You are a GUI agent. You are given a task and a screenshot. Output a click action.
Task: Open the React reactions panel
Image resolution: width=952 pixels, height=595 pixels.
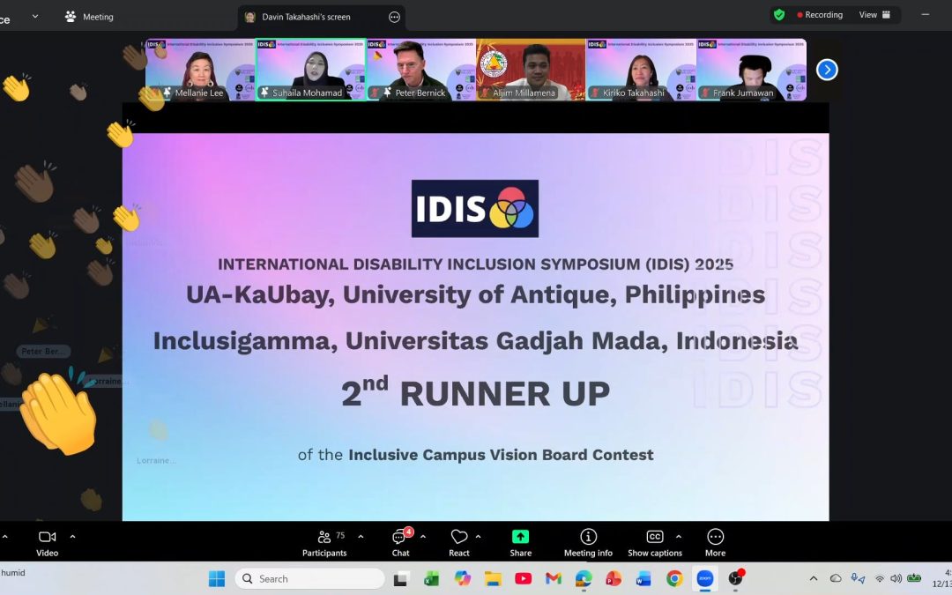(x=459, y=540)
